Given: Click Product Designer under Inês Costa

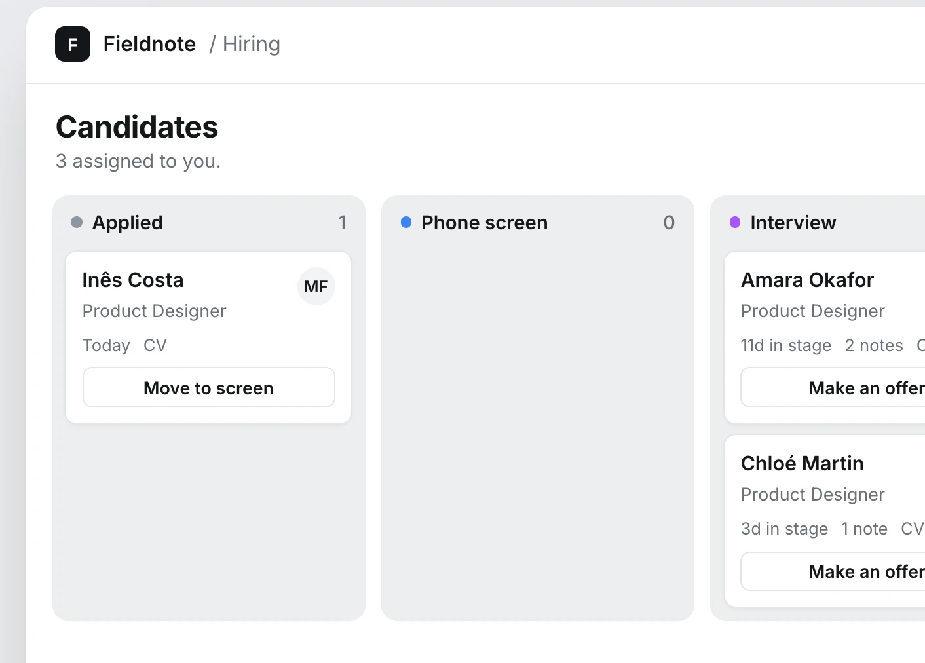Looking at the screenshot, I should coord(155,311).
